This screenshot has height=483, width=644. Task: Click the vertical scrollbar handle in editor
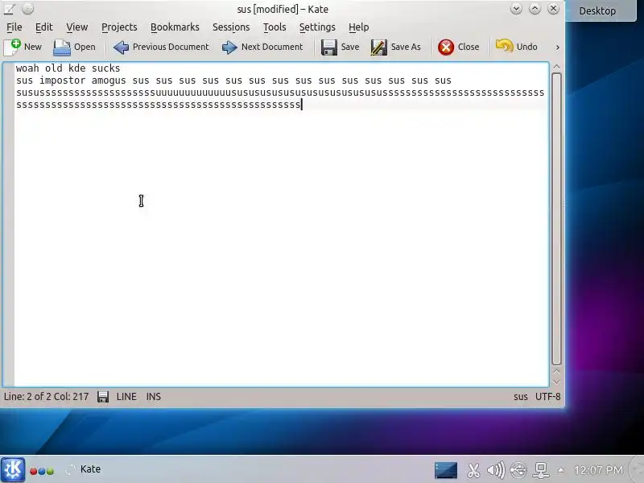[x=556, y=219]
